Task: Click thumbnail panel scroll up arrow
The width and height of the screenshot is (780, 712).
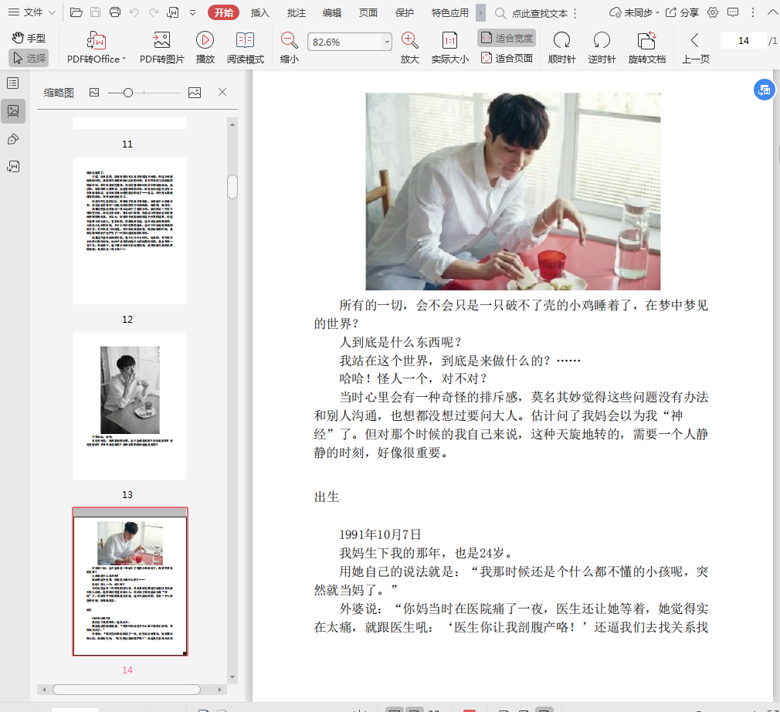Action: pyautogui.click(x=232, y=124)
